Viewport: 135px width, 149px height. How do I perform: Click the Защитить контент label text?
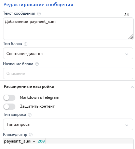click(x=37, y=106)
